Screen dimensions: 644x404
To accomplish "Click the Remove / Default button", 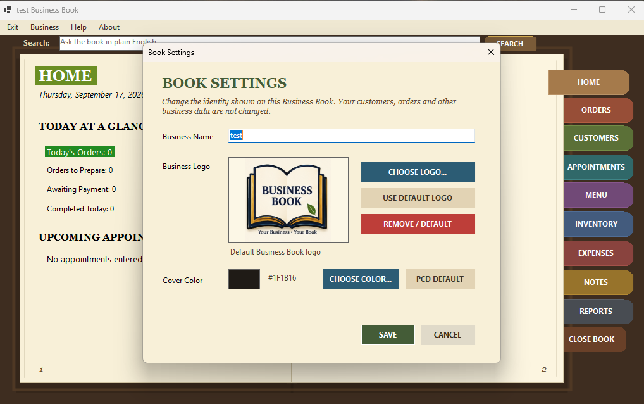I will pos(418,224).
